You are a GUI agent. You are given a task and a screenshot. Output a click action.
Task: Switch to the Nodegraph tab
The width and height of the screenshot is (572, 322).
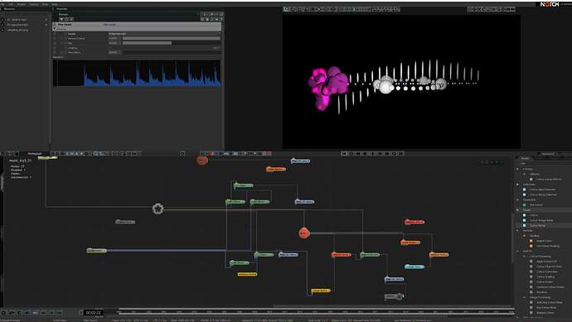pos(35,154)
